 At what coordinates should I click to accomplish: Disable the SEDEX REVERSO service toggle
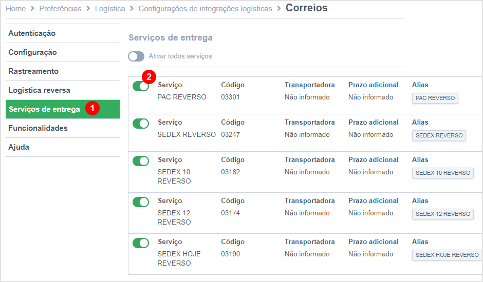(141, 124)
